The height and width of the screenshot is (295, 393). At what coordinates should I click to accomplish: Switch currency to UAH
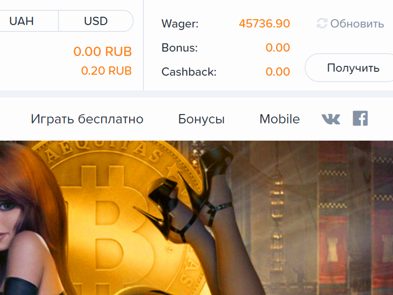pyautogui.click(x=22, y=21)
